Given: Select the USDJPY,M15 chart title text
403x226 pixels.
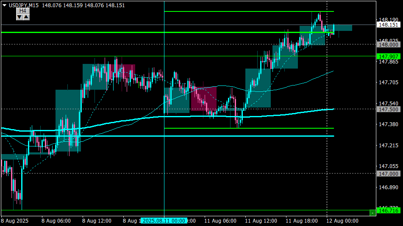Looking at the screenshot, I should tap(24, 6).
